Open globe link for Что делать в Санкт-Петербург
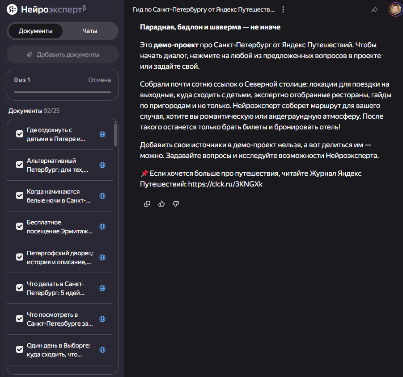 coord(102,288)
